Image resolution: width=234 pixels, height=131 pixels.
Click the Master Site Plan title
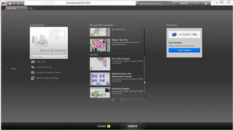[120, 40]
